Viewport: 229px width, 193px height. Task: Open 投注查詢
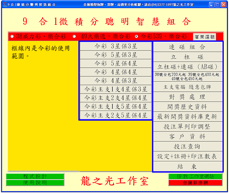188,147
